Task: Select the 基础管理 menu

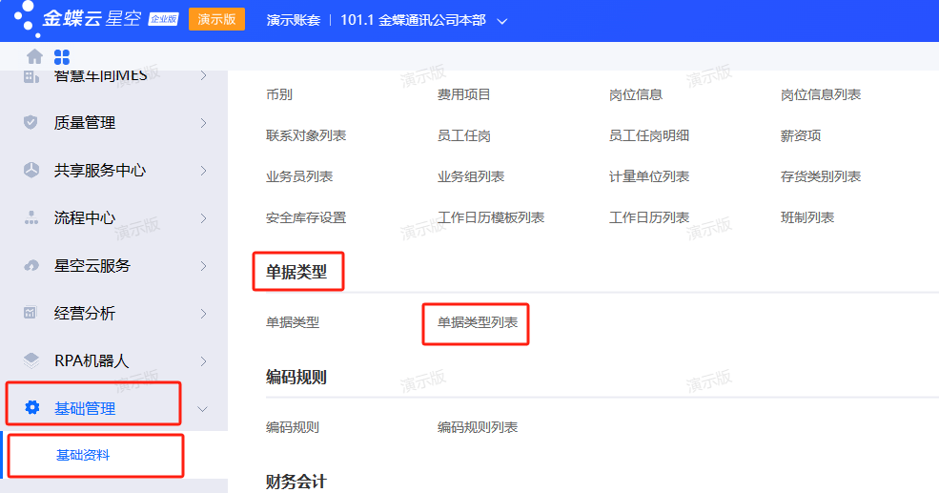Action: (85, 408)
